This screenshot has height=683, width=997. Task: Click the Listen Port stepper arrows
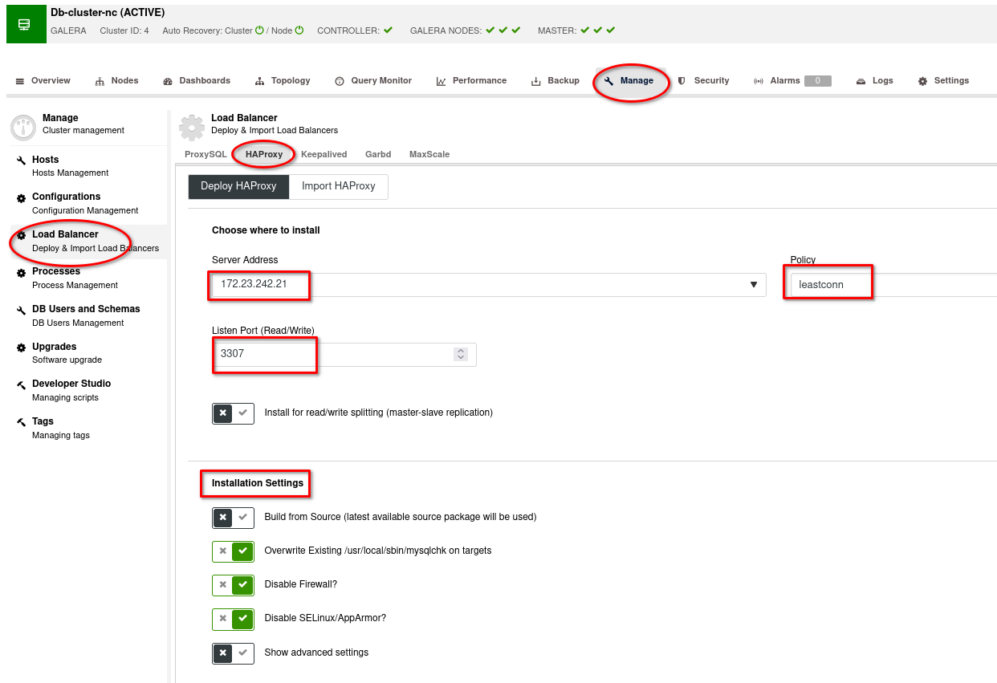(x=461, y=354)
